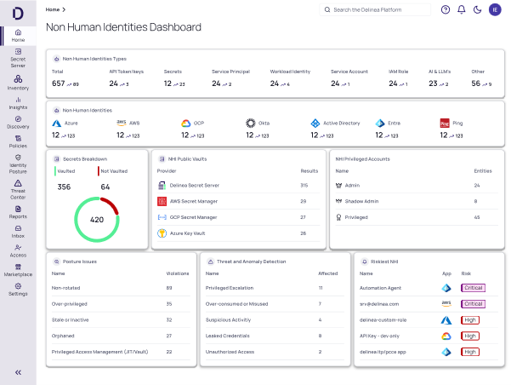Click the Posture Issues panel icon

click(56, 261)
